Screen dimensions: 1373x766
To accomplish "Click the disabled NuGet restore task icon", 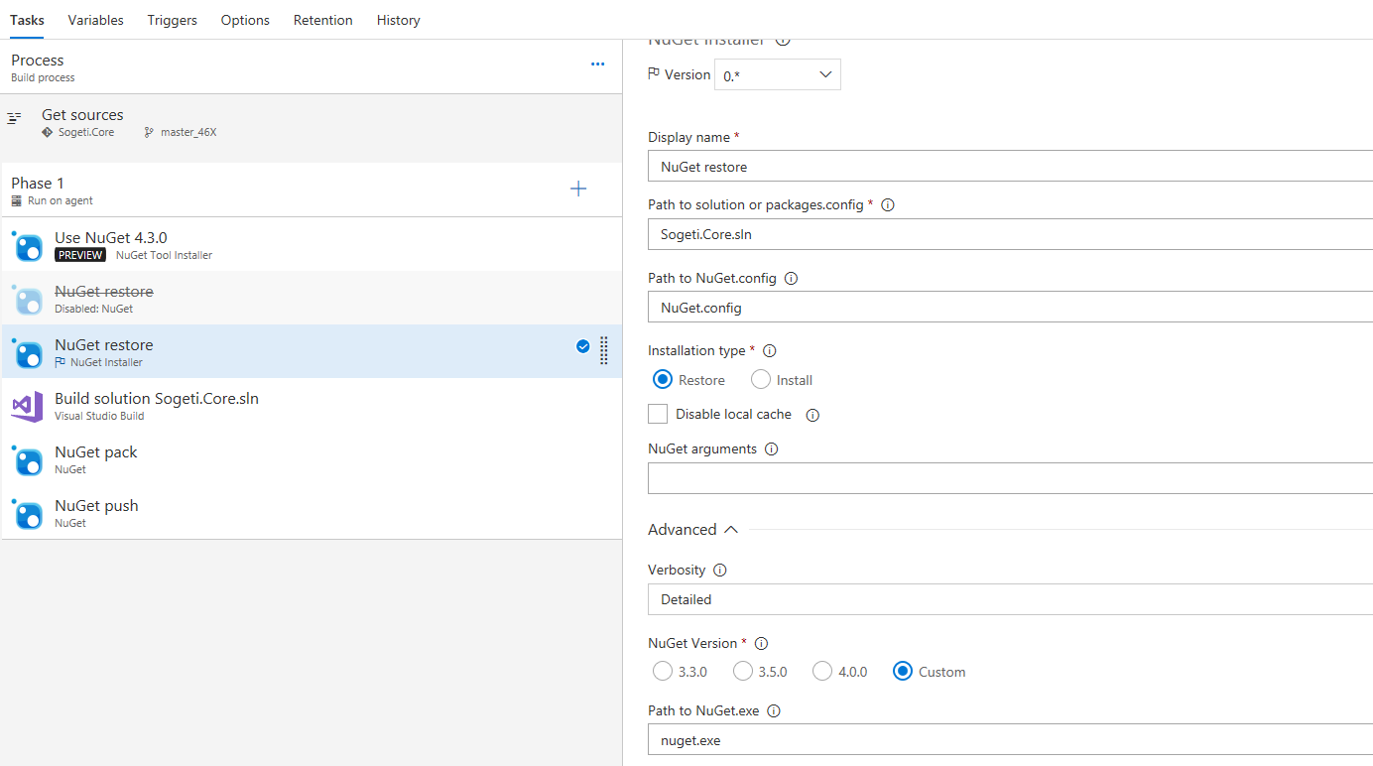I will 26,299.
